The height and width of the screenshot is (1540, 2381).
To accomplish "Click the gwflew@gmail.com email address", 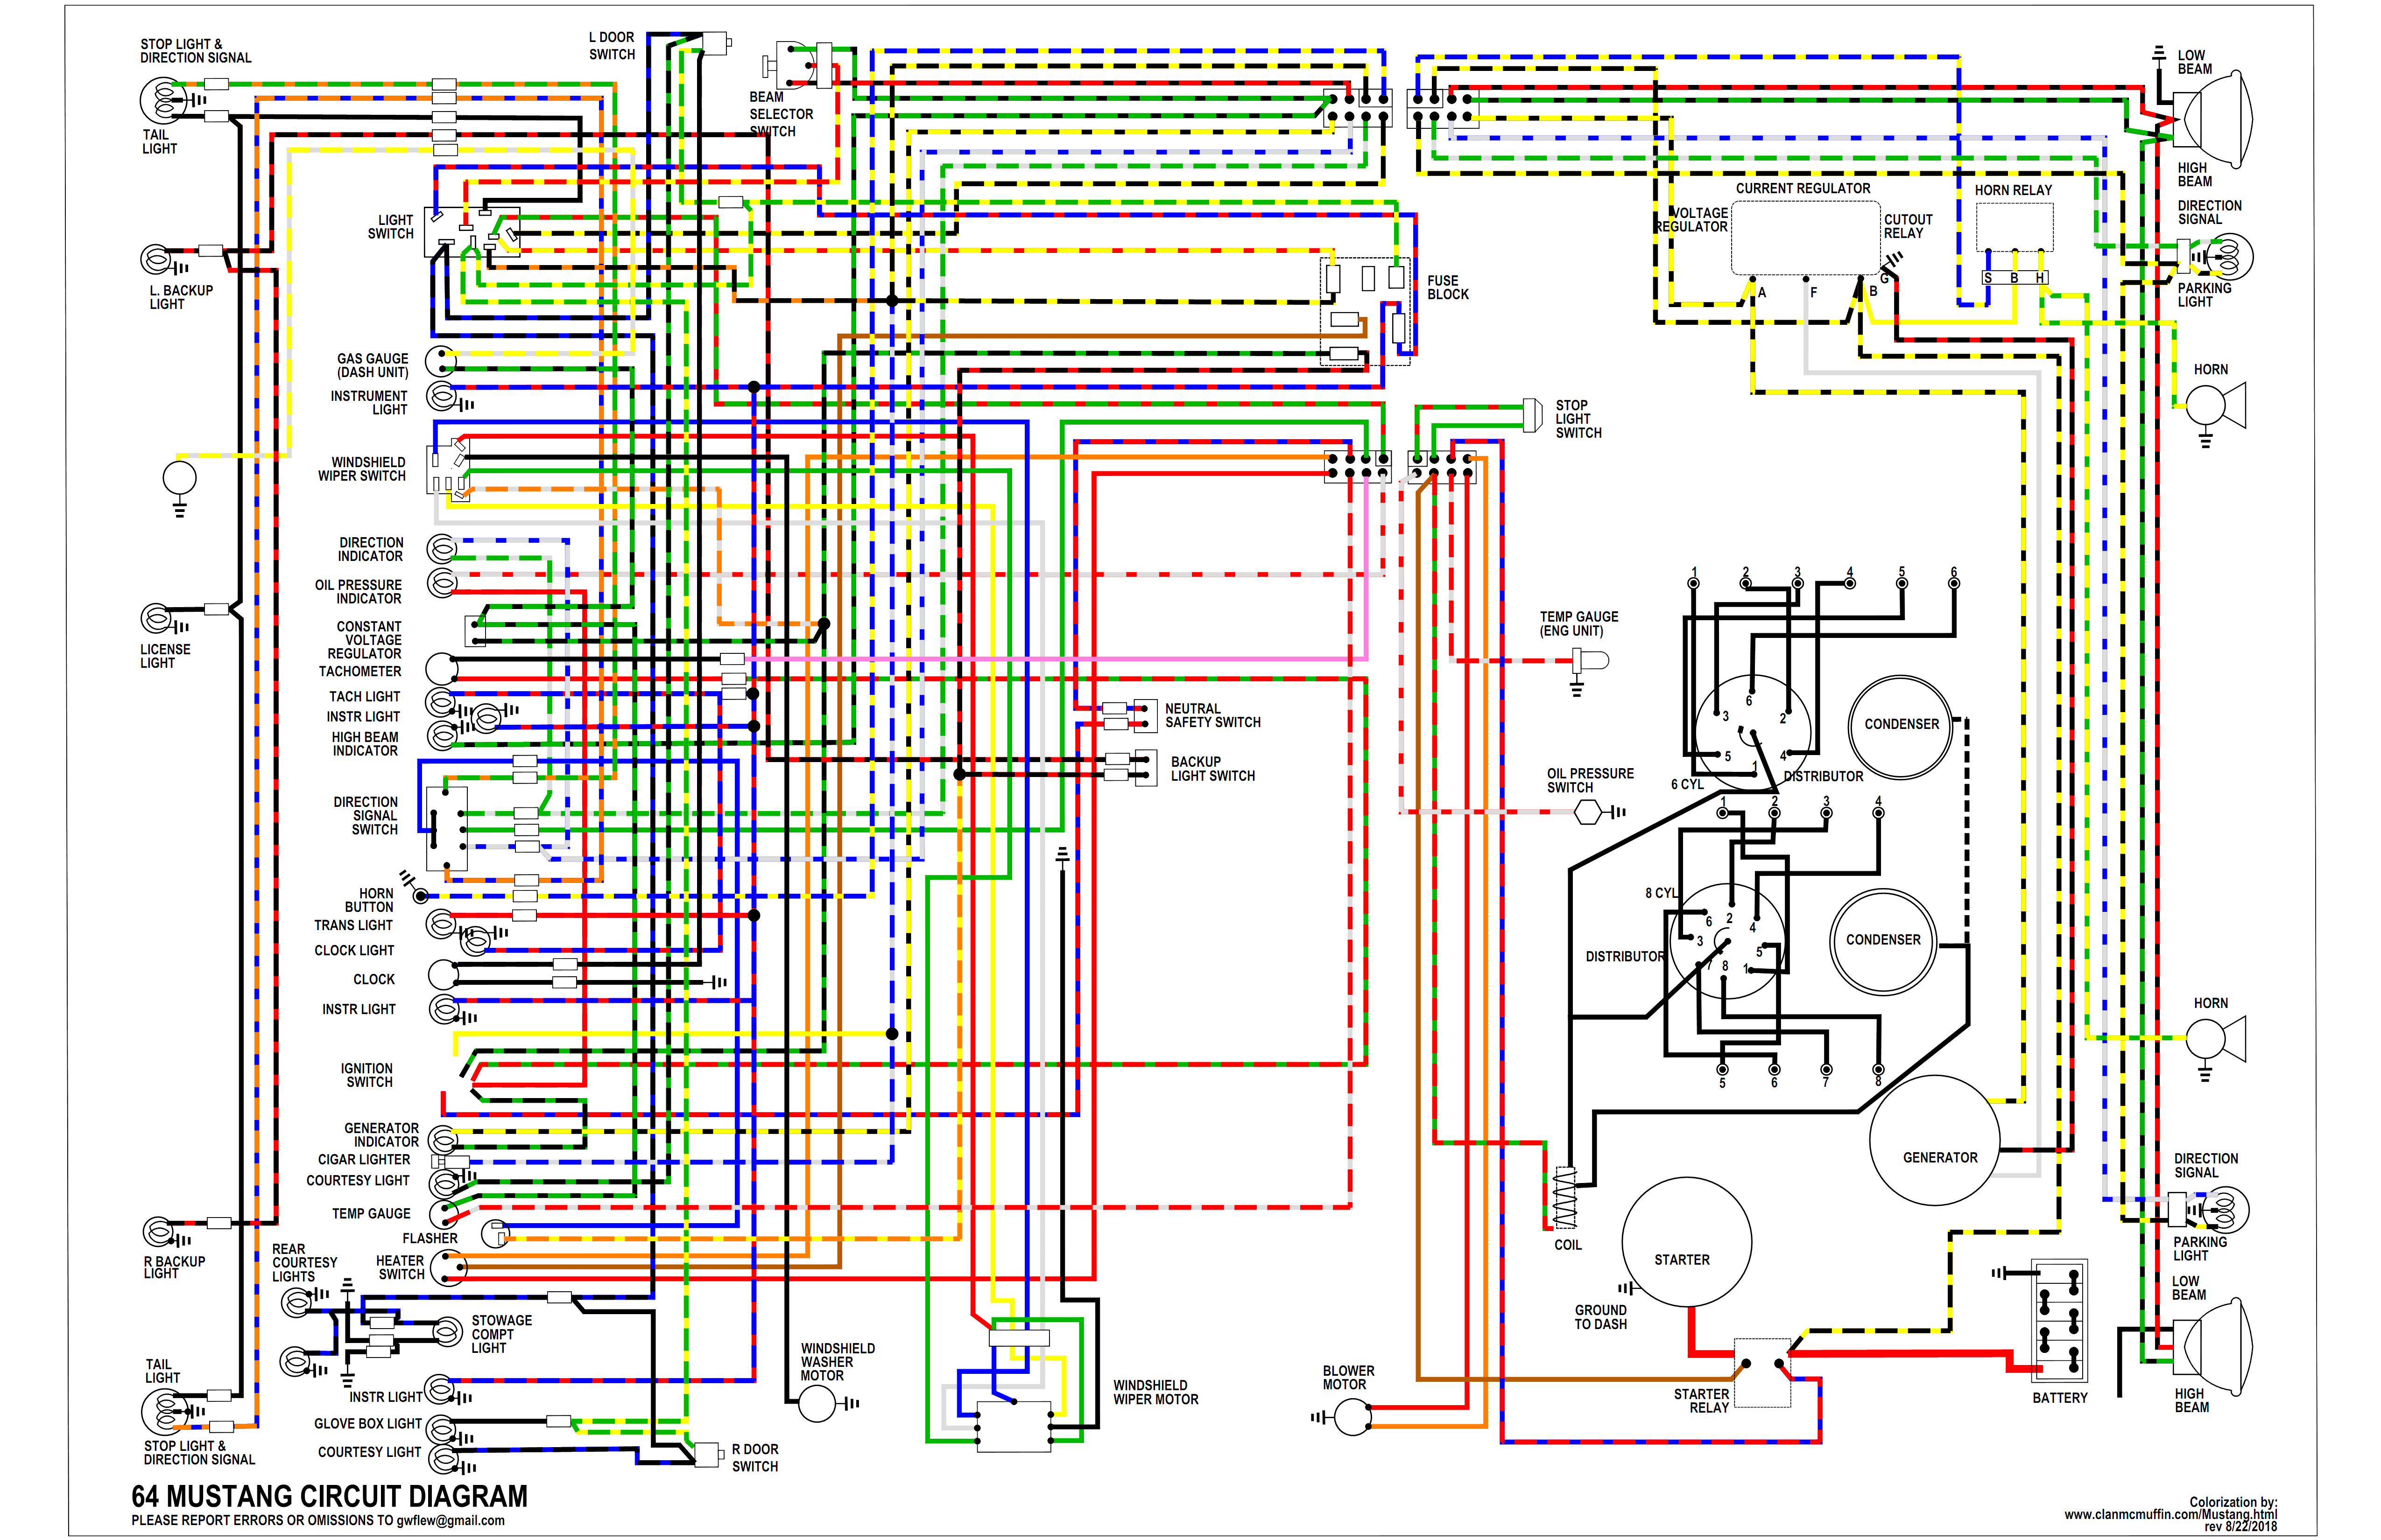I will tap(450, 1521).
